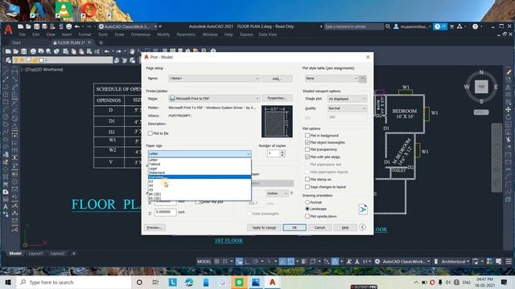Click the Windows Start button

(x=8, y=282)
